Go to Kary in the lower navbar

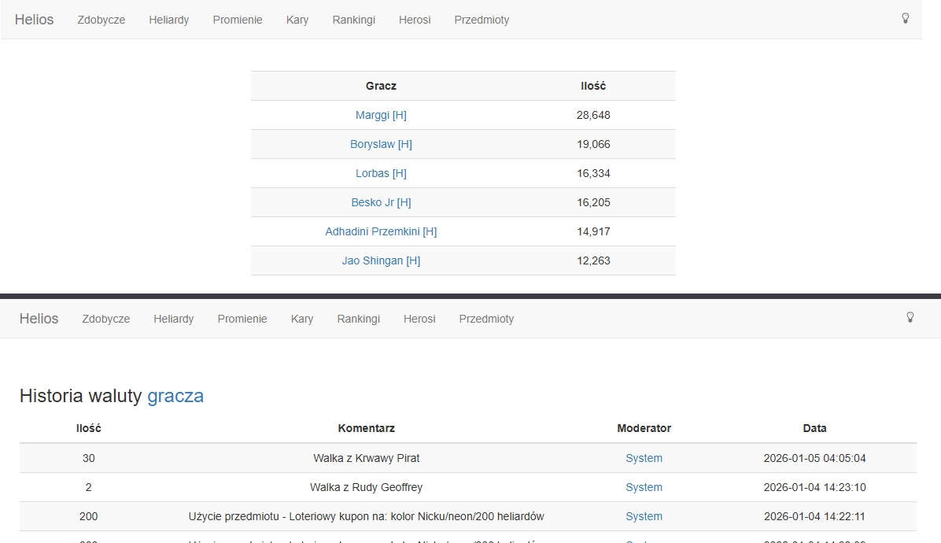[x=302, y=319]
